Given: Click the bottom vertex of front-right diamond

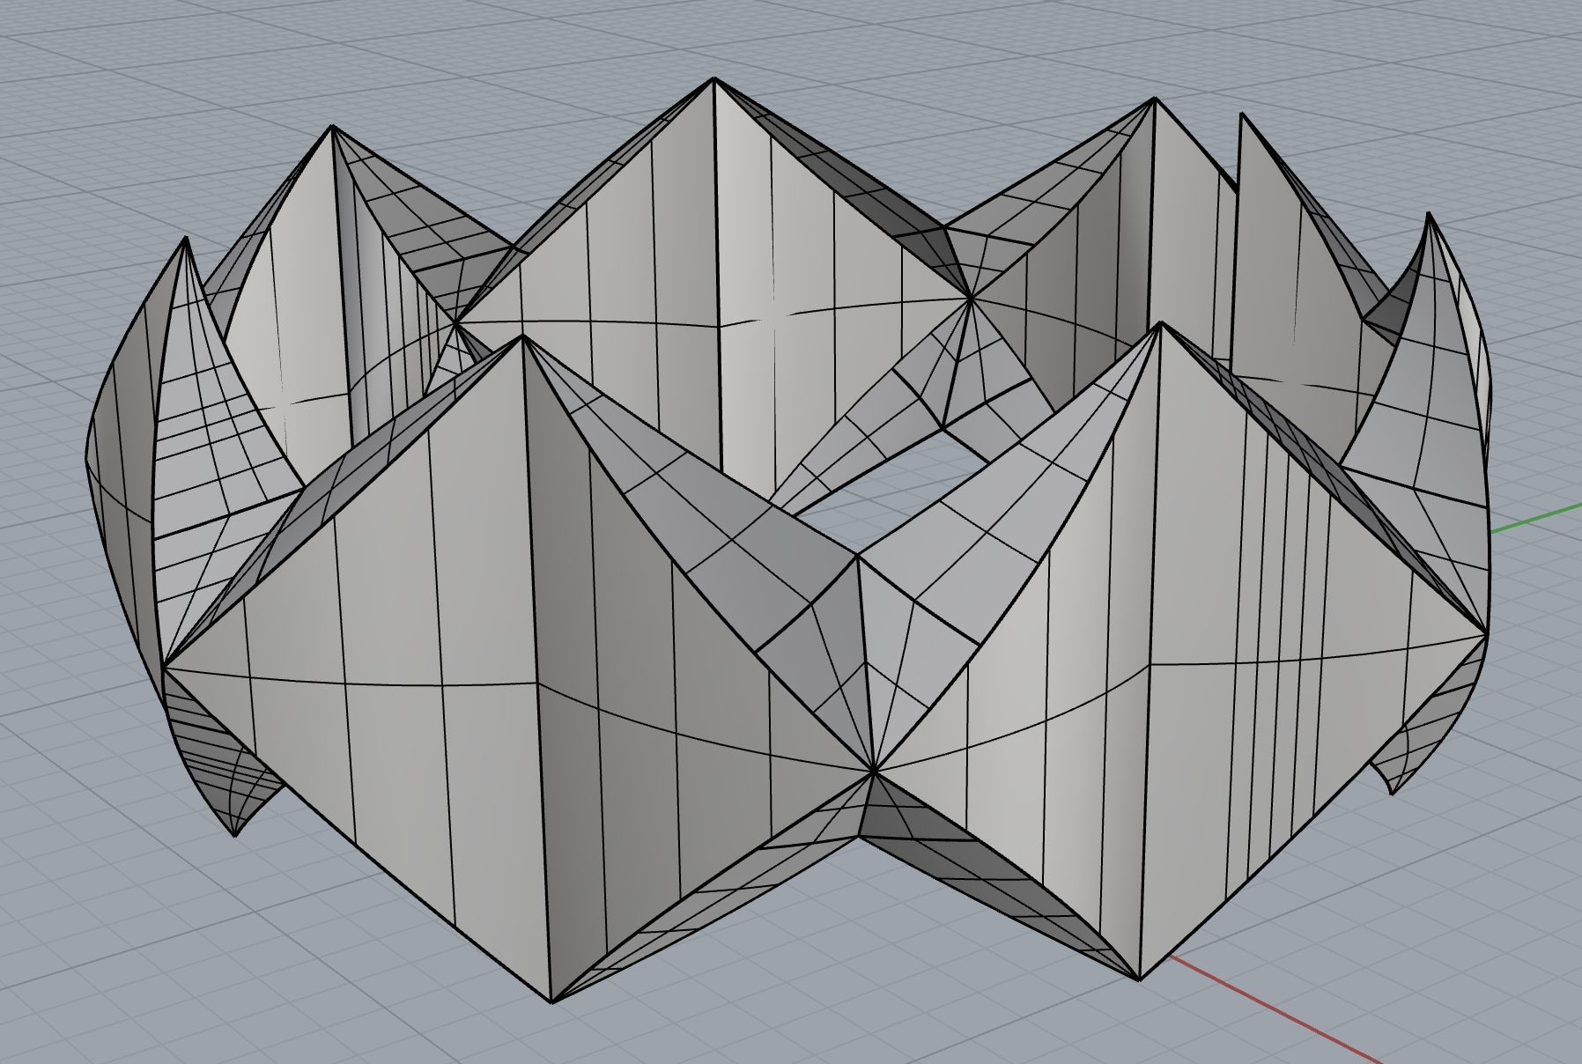Looking at the screenshot, I should (1139, 979).
